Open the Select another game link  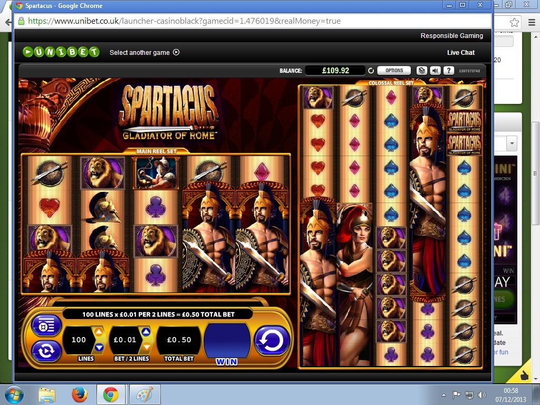click(144, 52)
